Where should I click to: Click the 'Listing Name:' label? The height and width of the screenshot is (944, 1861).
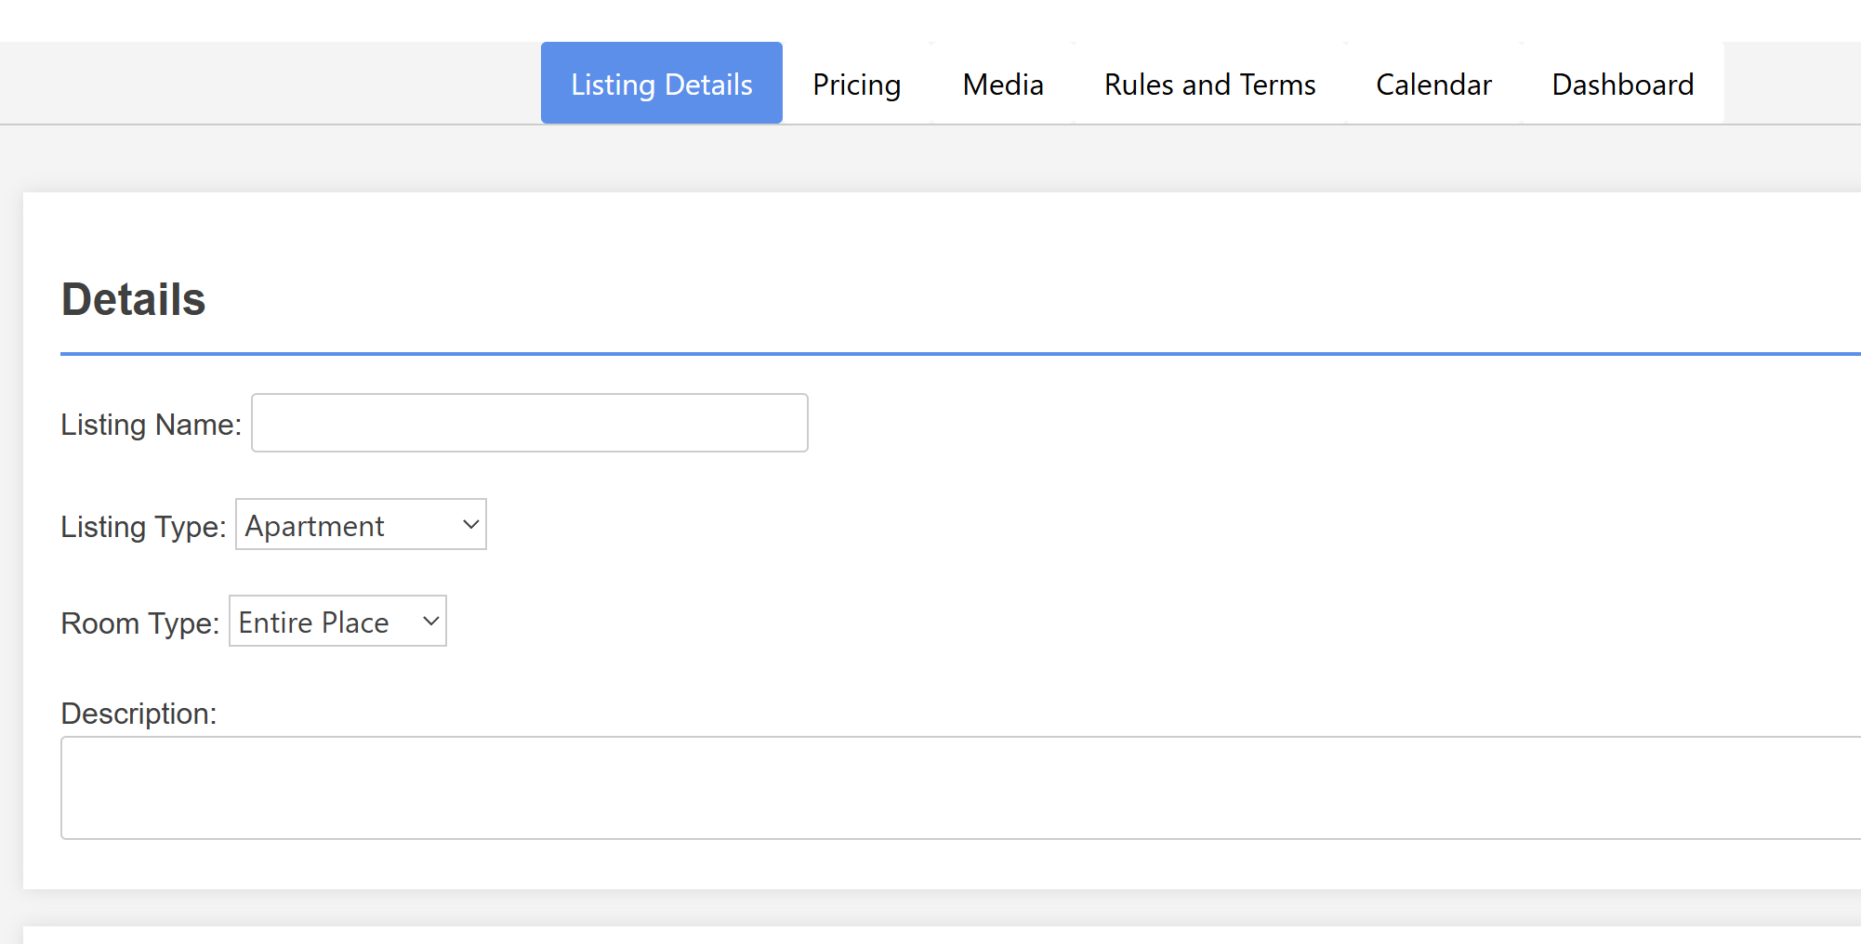click(x=151, y=425)
